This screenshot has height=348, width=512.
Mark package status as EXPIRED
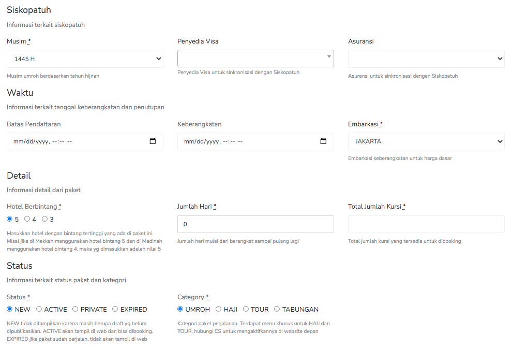pos(115,309)
